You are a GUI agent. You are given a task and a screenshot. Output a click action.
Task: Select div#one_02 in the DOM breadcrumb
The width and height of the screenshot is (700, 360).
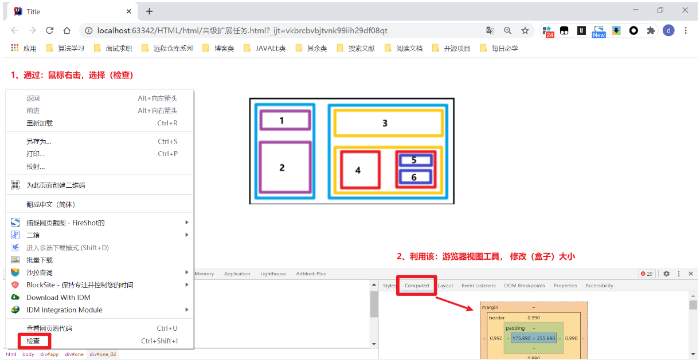tap(103, 354)
